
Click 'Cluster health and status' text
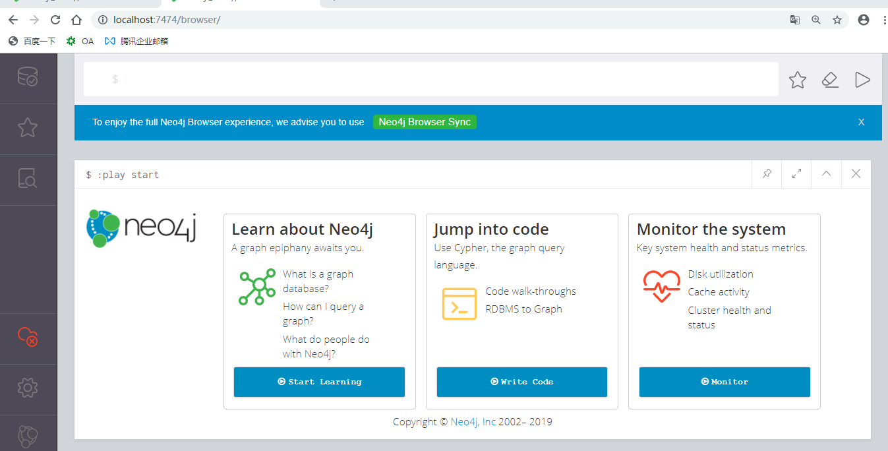730,318
